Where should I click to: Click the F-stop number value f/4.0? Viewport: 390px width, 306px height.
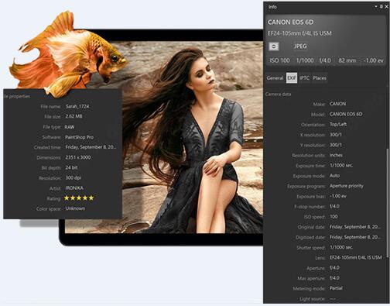[x=334, y=206]
